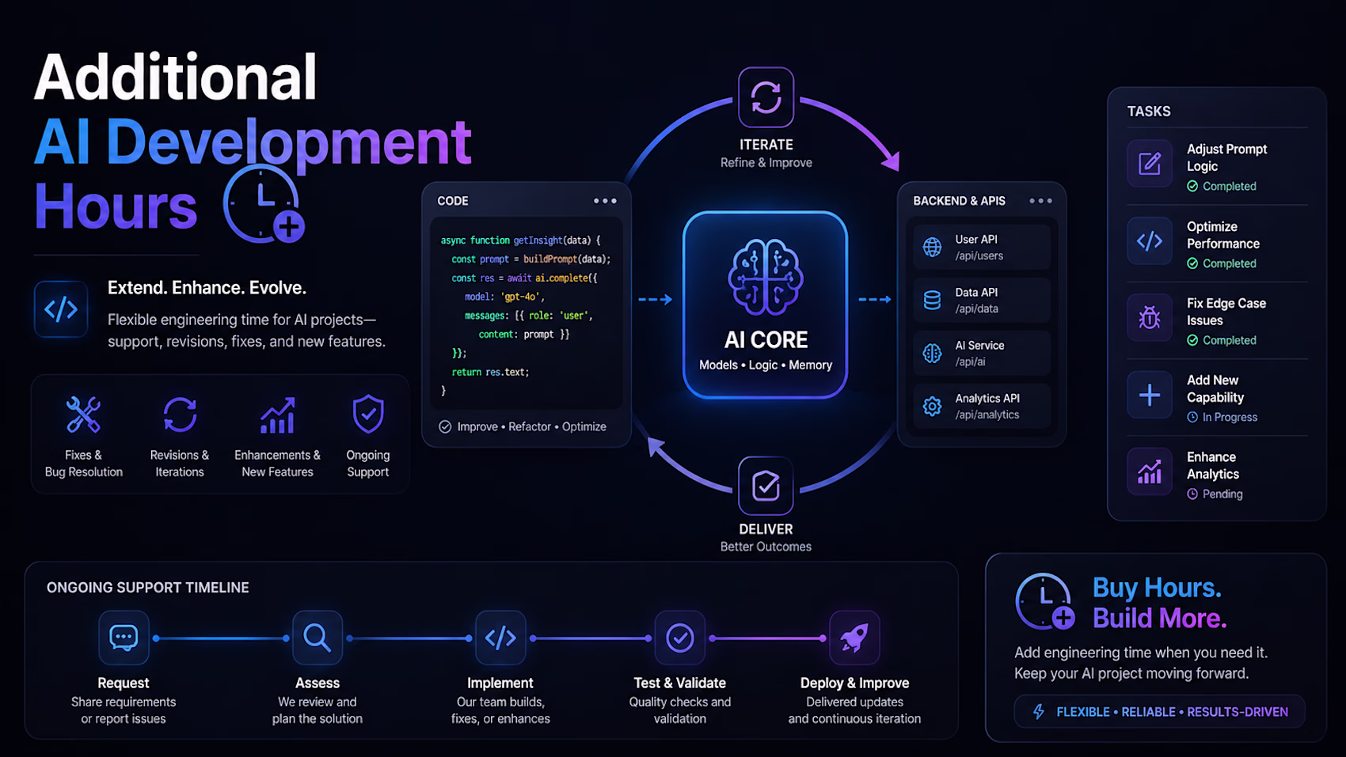The width and height of the screenshot is (1346, 757).
Task: Click the lightning bolt icon before FLEXIBLE
Action: coord(1039,712)
